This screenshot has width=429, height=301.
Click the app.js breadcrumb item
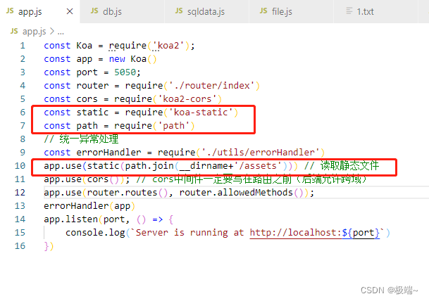[35, 32]
